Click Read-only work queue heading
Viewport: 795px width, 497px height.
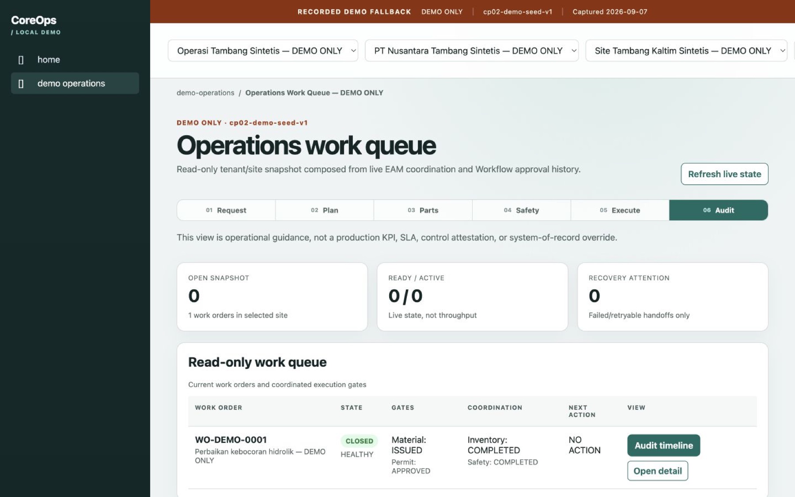pos(257,362)
